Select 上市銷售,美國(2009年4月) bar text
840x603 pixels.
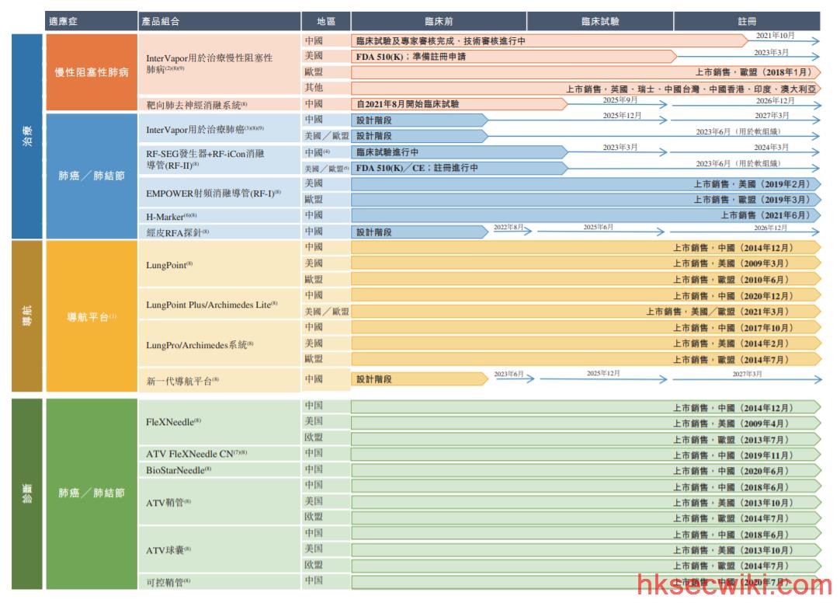click(731, 423)
